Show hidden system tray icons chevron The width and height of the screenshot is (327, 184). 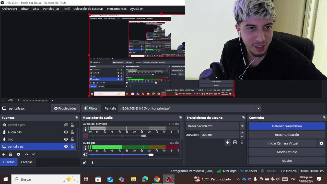point(238,179)
